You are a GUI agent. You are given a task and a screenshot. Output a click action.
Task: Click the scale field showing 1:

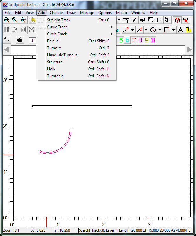[32, 40]
